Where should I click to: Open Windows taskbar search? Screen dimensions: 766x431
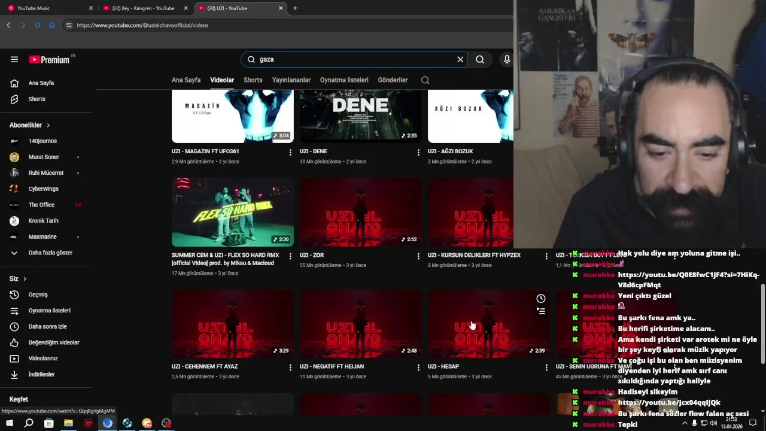click(x=29, y=423)
